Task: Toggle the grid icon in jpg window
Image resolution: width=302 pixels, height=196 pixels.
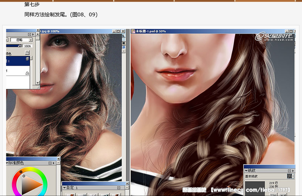Action: tap(124, 39)
